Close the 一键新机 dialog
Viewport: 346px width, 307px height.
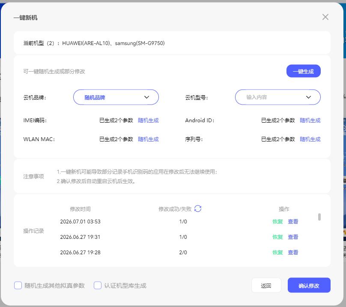coord(325,17)
